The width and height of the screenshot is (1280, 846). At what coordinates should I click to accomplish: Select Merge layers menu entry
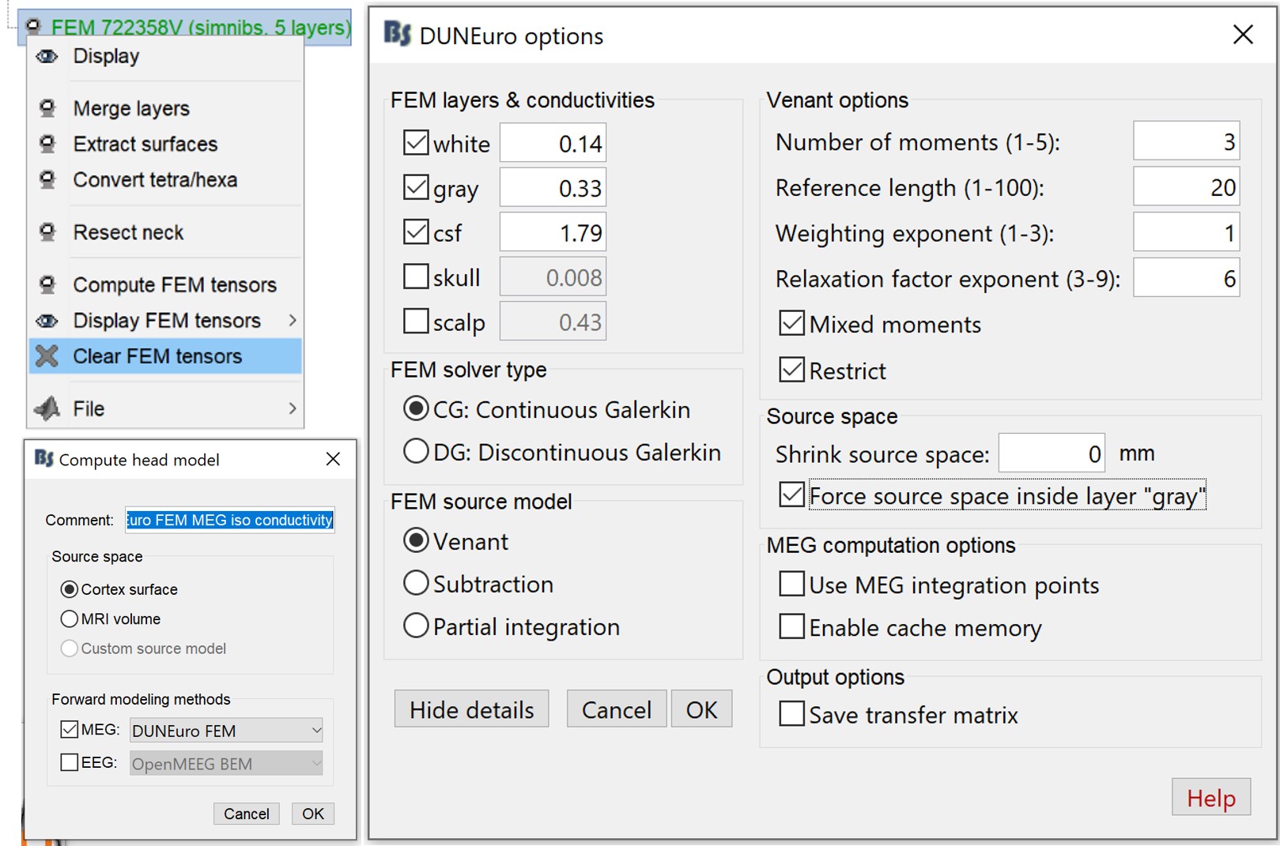[131, 108]
